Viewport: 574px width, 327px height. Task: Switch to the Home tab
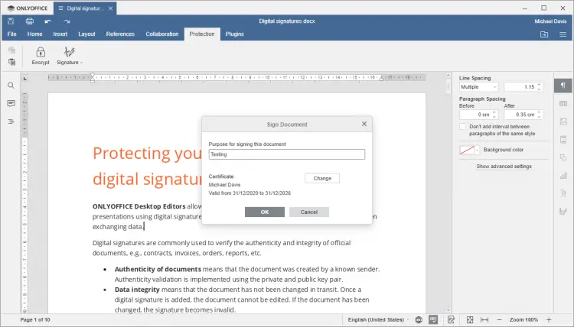[34, 34]
